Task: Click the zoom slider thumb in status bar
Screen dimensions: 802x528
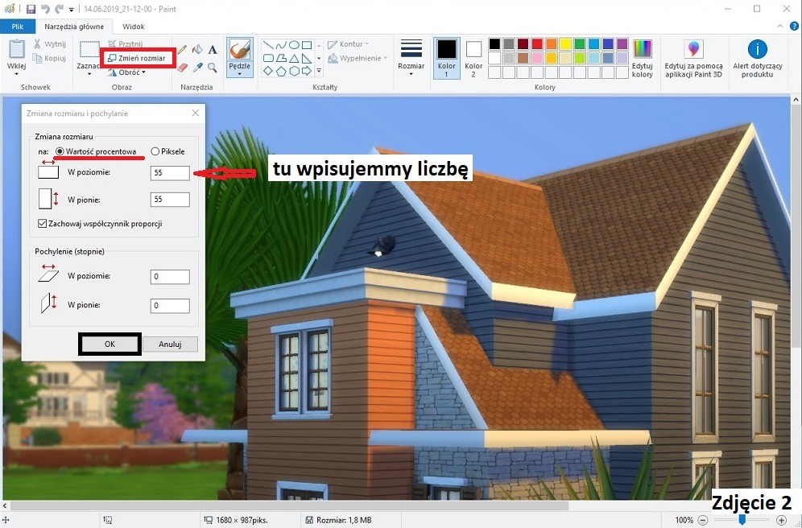Action: [x=742, y=520]
